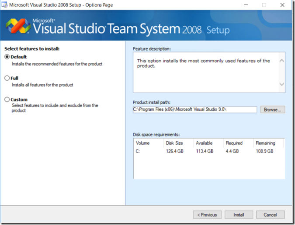The image size is (295, 225).
Task: Click the Disk Size column header
Action: pyautogui.click(x=178, y=143)
